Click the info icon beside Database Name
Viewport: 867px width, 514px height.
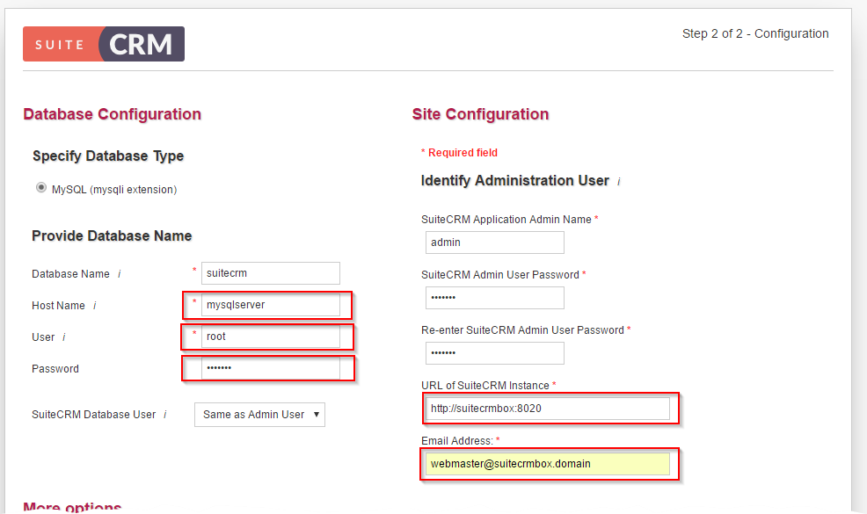click(120, 274)
